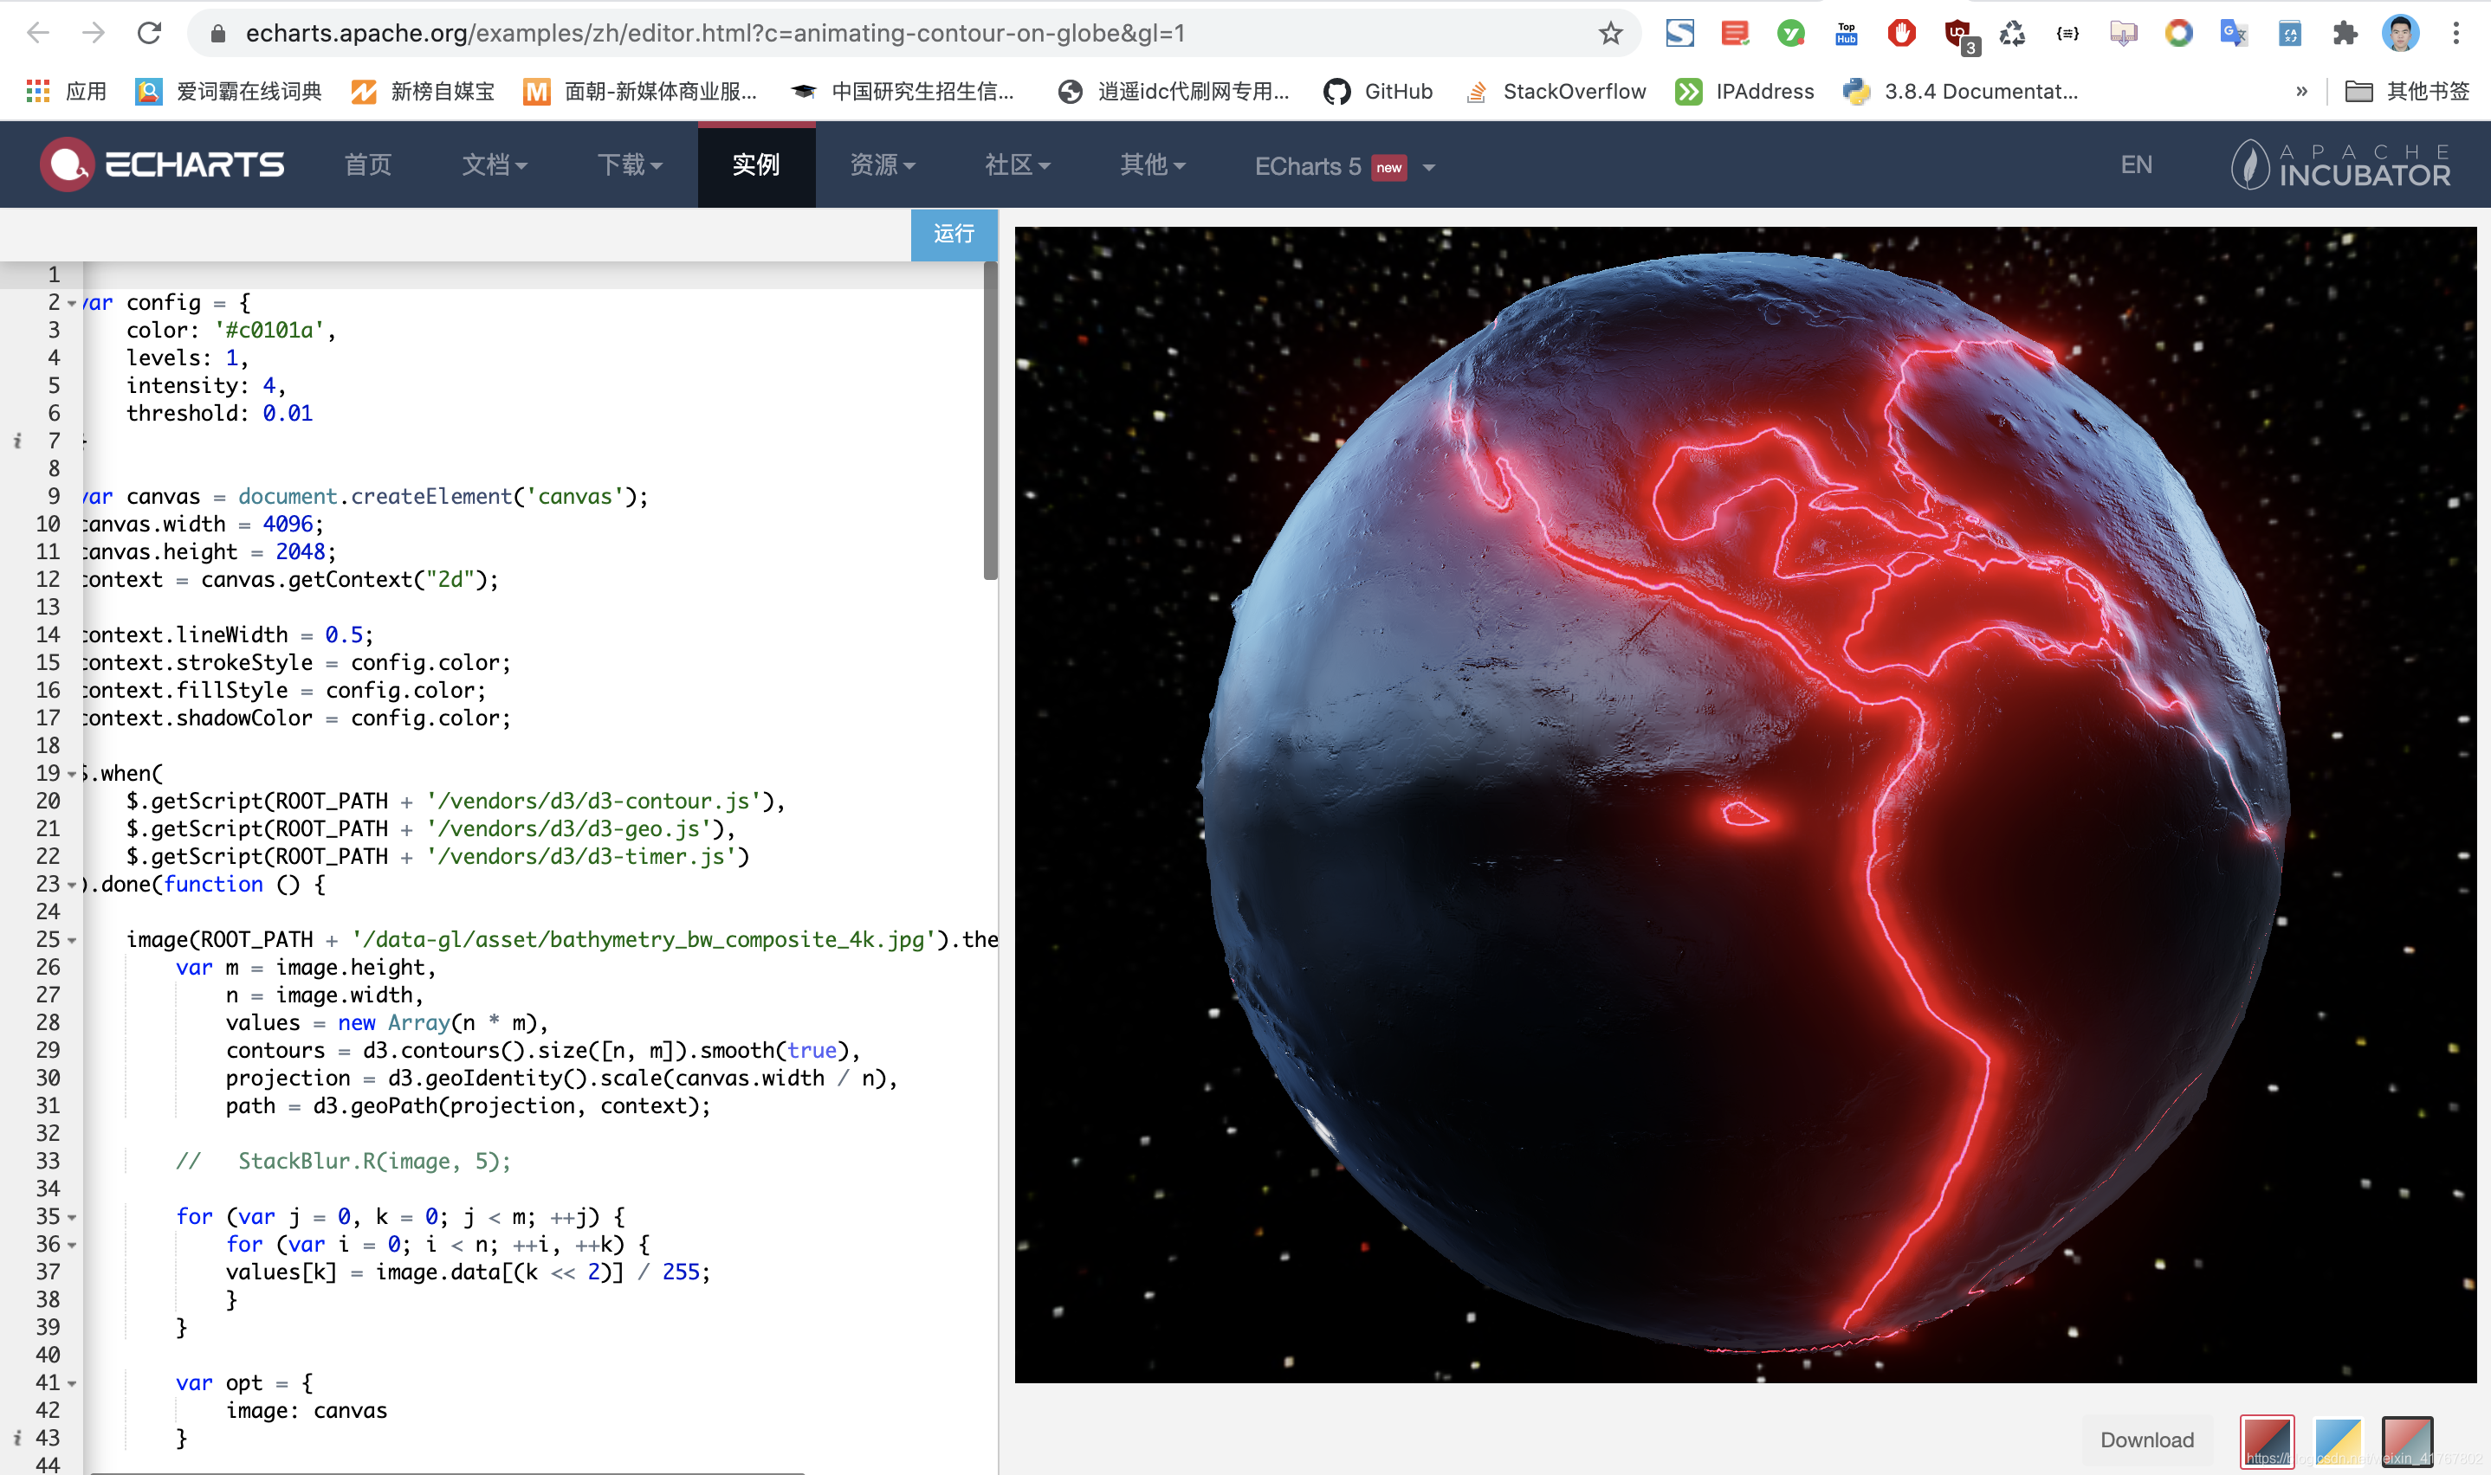
Task: Switch language via the EN link
Action: coord(2135,165)
